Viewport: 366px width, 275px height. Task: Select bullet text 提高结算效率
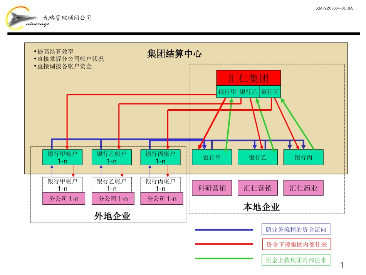[55, 51]
